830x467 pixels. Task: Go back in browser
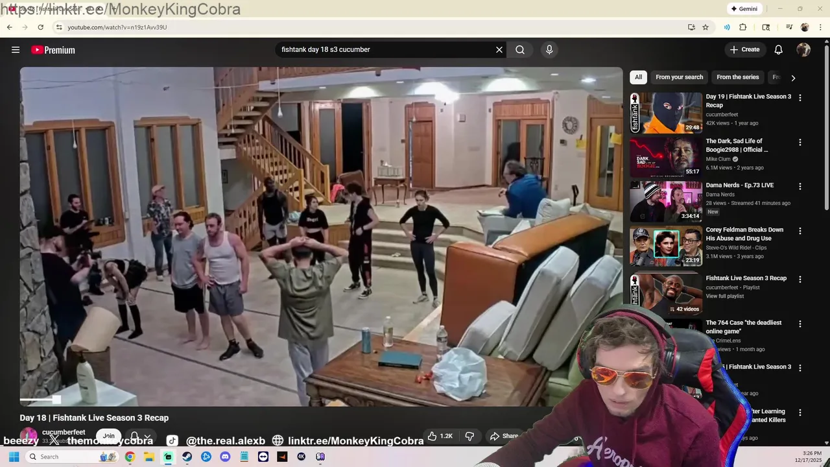[x=9, y=27]
